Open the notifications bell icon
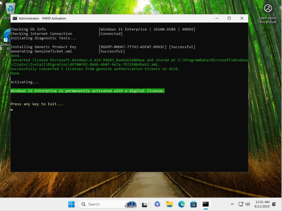 274,204
